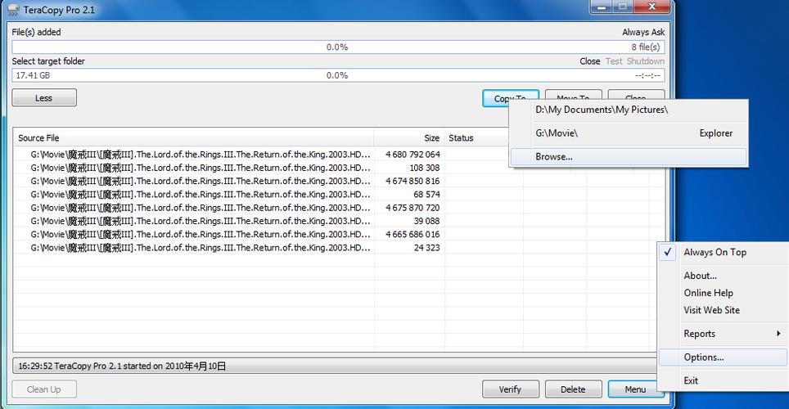Screen dimensions: 789x409
Task: Click the Clean Up button
Action: coord(44,389)
